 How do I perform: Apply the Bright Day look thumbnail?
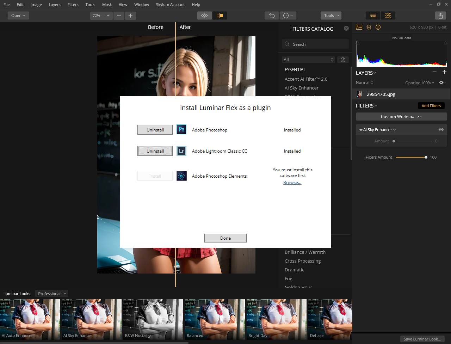pos(277,319)
